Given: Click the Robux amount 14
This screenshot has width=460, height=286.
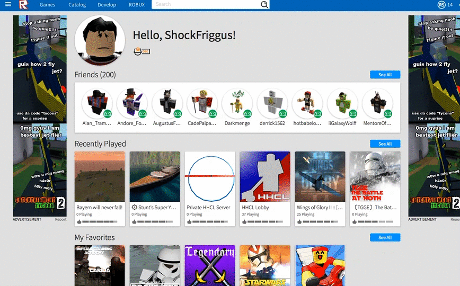Looking at the screenshot, I should 450,5.
